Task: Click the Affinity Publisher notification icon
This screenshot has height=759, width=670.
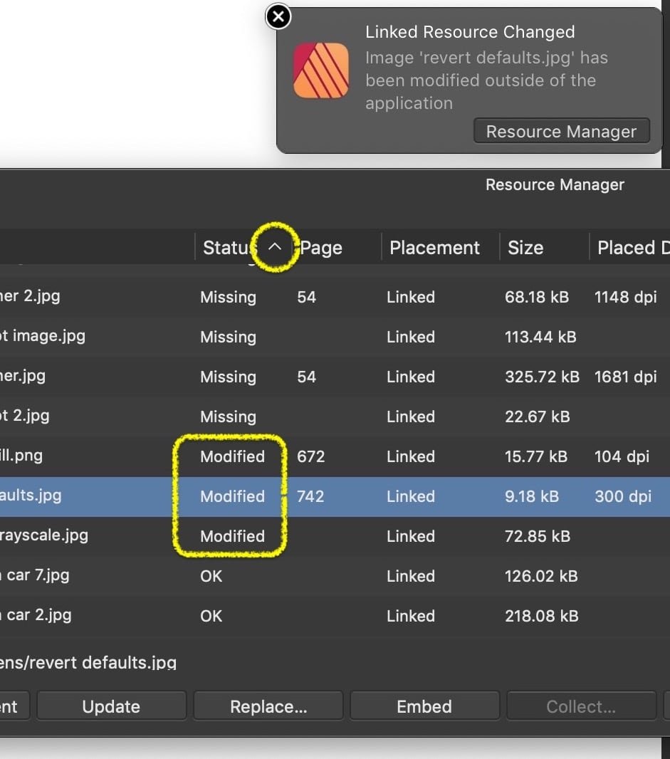Action: 321,70
